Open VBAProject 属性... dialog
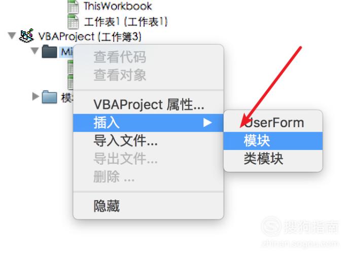The height and width of the screenshot is (261, 351). pos(148,105)
